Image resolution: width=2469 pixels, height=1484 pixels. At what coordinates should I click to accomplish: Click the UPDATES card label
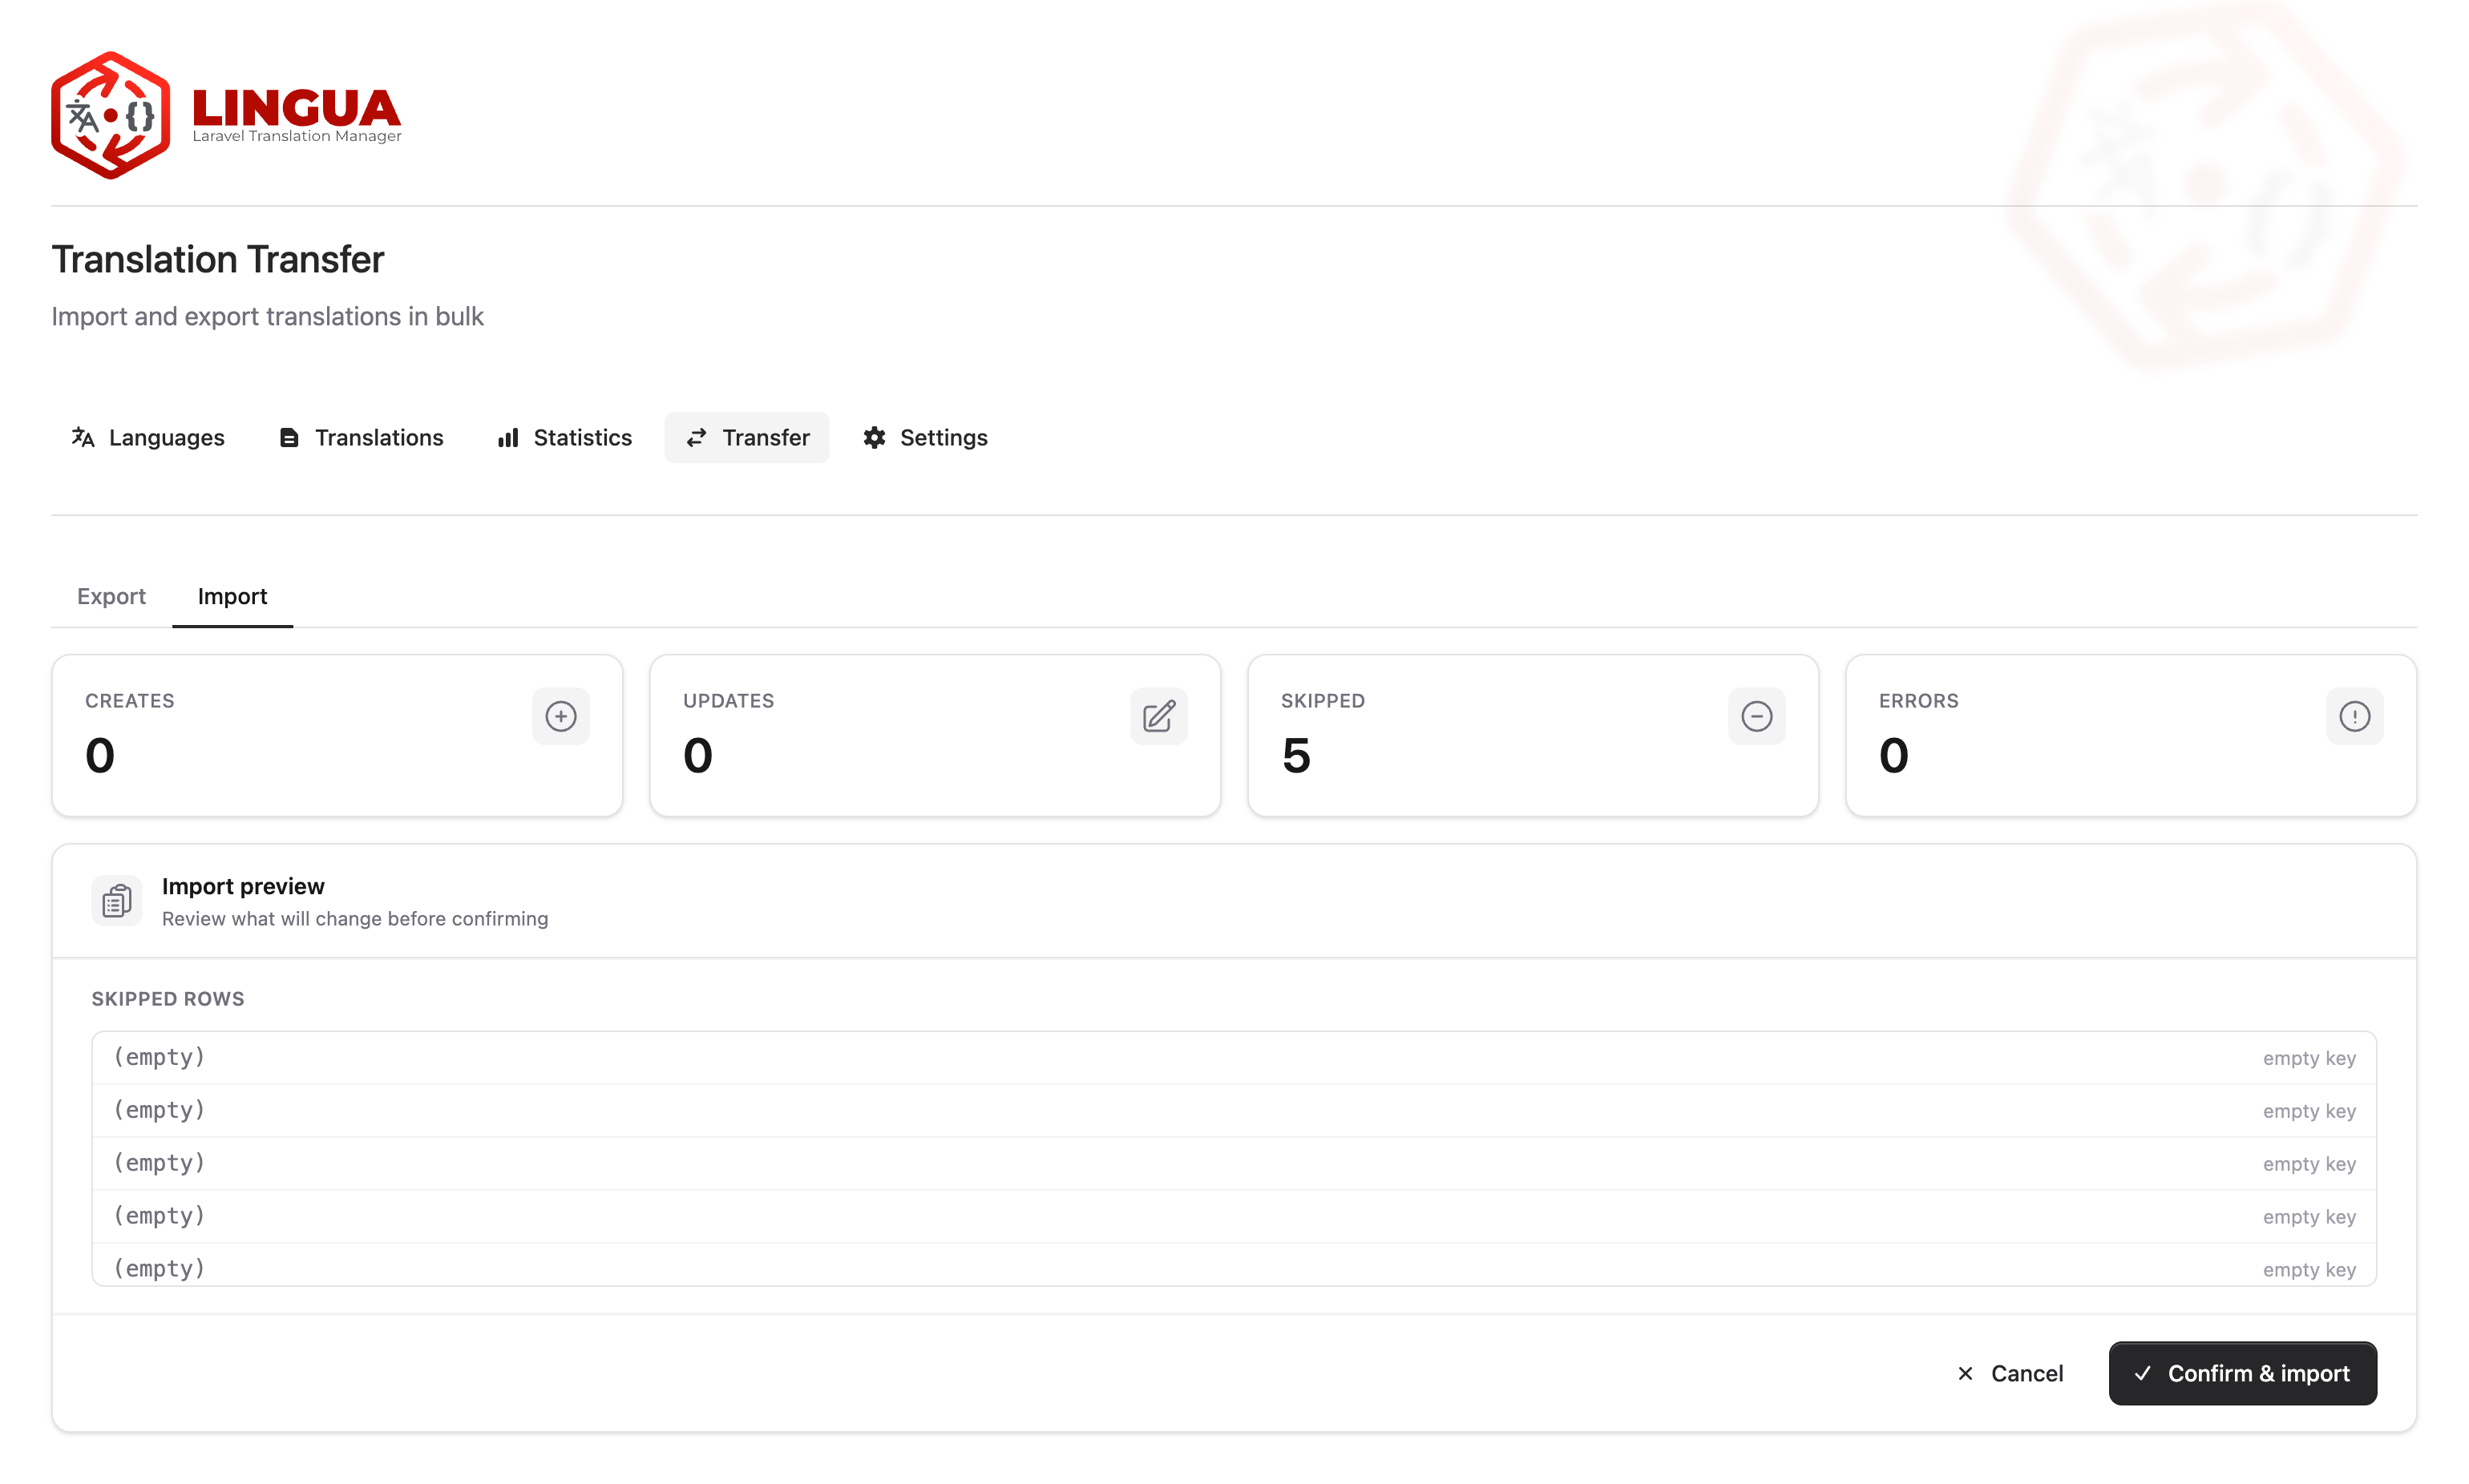[729, 701]
